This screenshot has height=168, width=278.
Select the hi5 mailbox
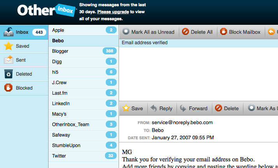84,72
